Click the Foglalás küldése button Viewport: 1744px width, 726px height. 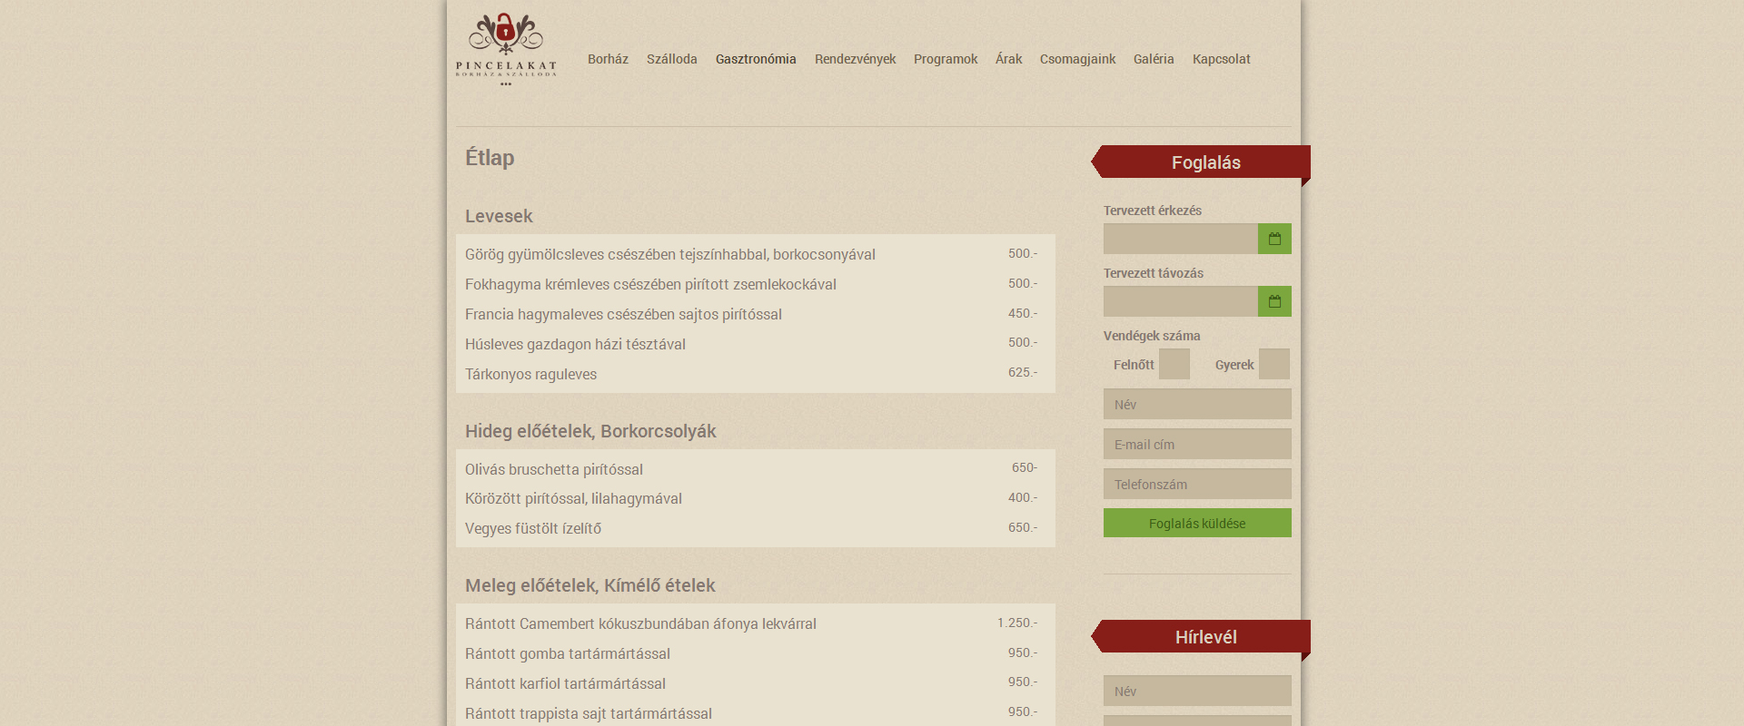(1196, 523)
